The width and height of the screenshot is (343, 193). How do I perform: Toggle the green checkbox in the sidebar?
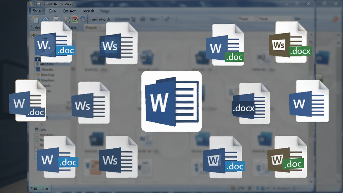click(37, 140)
